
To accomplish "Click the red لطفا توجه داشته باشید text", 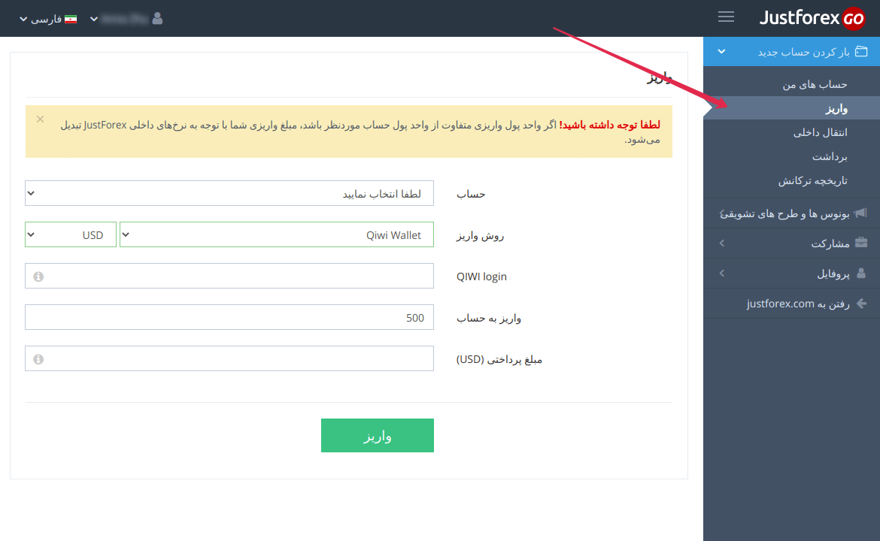I will [x=609, y=125].
